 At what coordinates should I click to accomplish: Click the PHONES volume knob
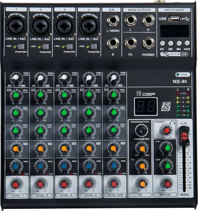click(166, 130)
